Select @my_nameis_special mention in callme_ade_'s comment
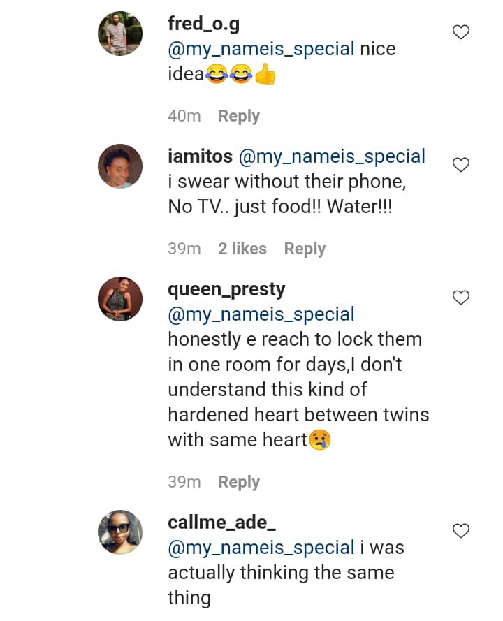This screenshot has height=621, width=503. click(x=261, y=548)
